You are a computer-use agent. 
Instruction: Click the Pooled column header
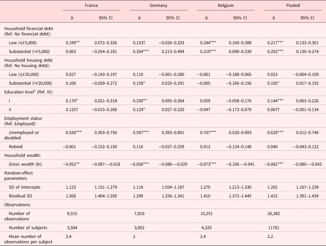[x=293, y=5]
